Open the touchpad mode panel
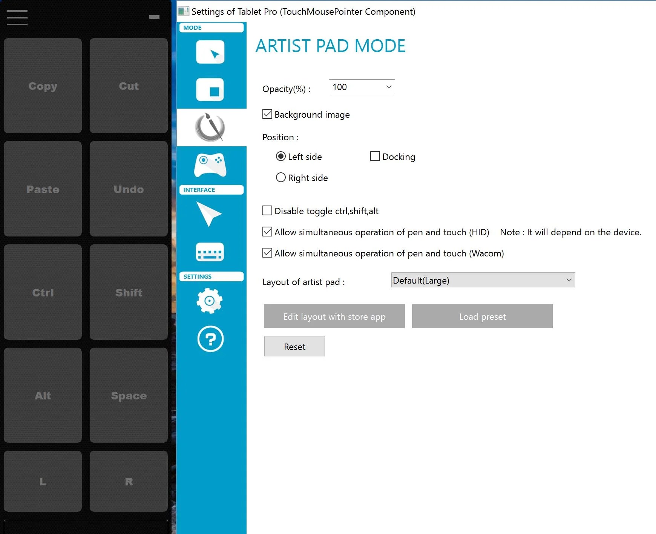 tap(211, 90)
